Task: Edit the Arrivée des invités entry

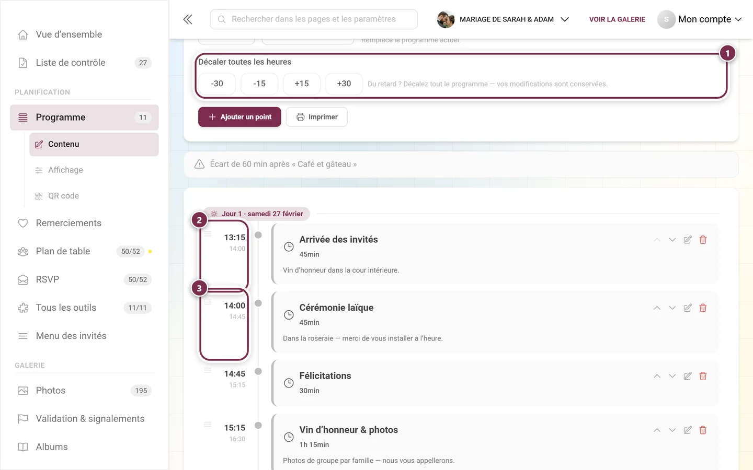Action: (x=688, y=240)
